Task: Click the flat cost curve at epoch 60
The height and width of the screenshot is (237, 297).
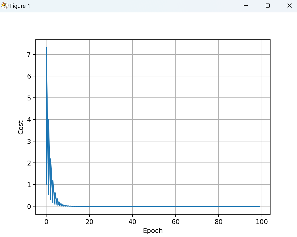Action: (175, 206)
